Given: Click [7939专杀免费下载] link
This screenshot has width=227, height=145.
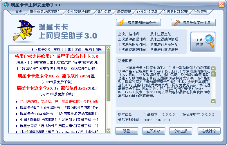Looking at the screenshot, I should pos(57,82).
